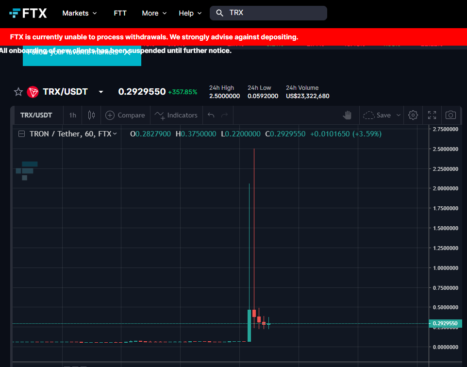467x367 pixels.
Task: Open the candlestick chart style selector
Action: point(91,115)
